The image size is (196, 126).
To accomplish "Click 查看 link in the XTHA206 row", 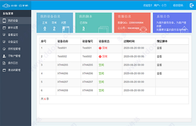I will [159, 73].
